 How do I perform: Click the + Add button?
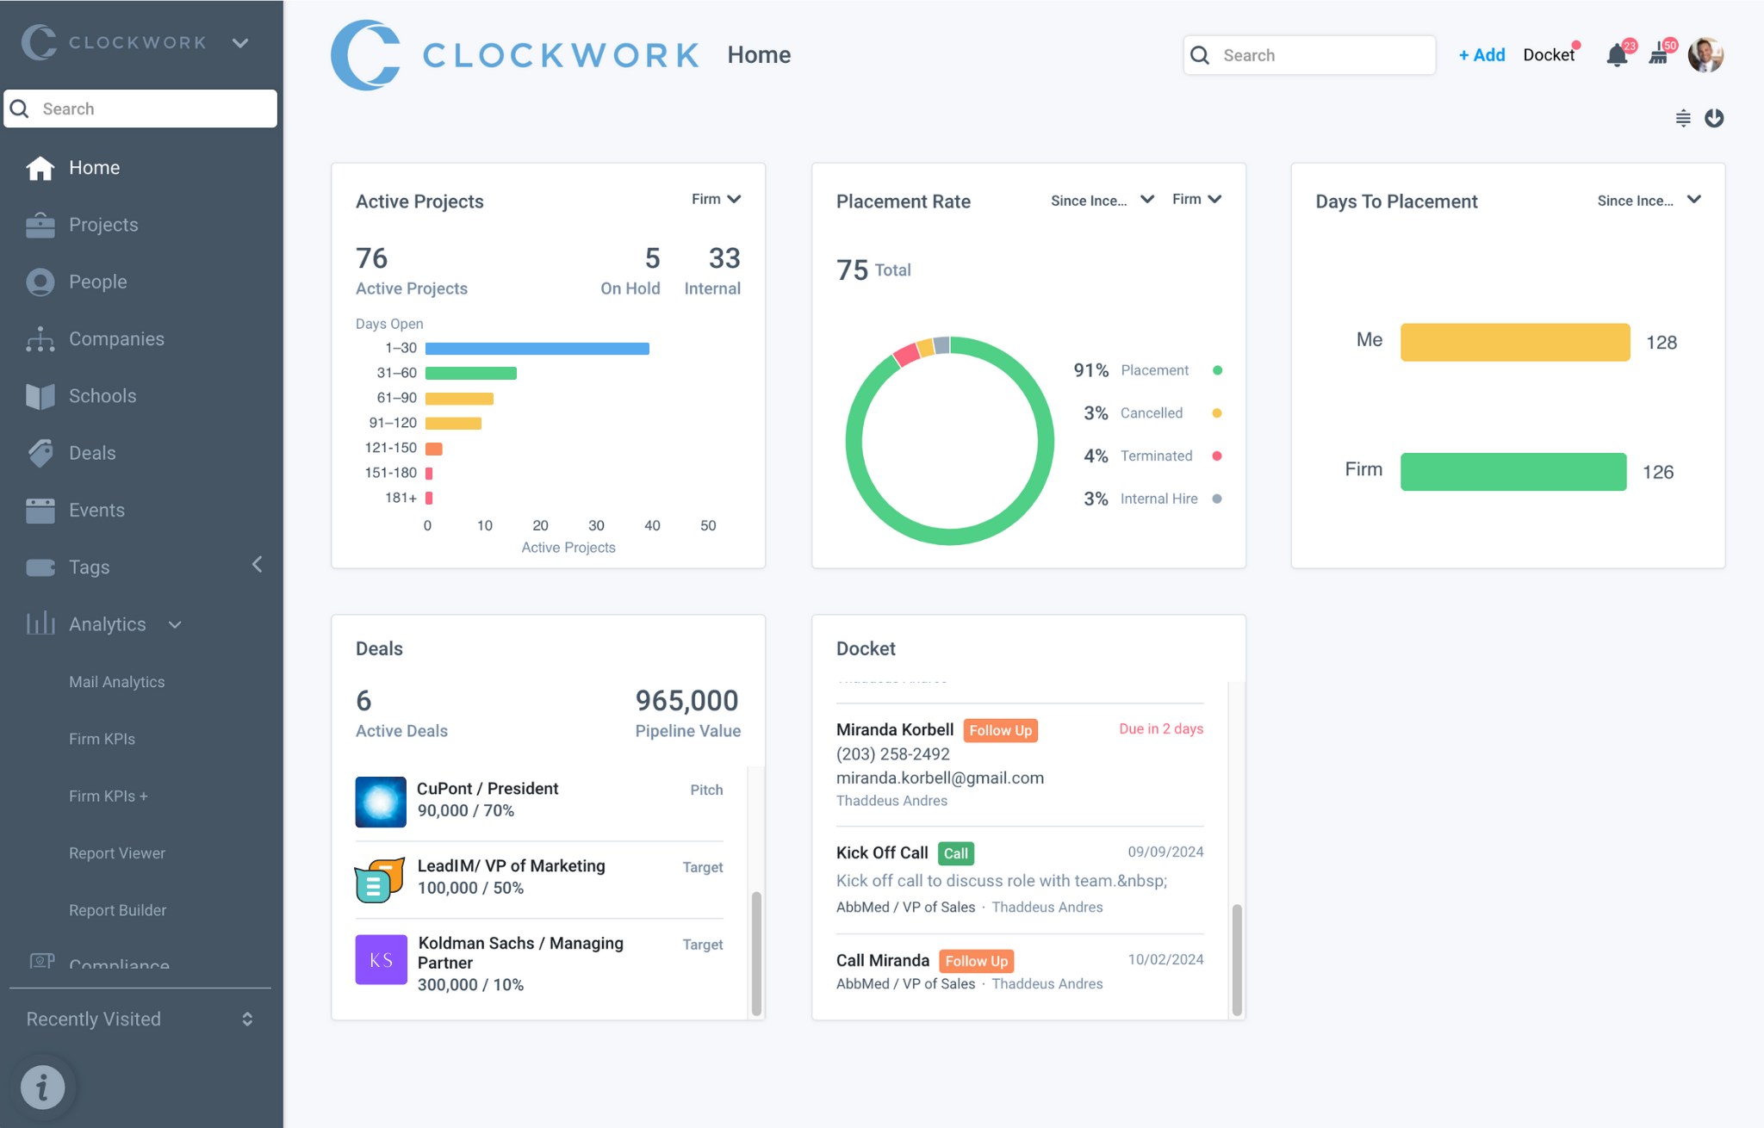[1481, 54]
